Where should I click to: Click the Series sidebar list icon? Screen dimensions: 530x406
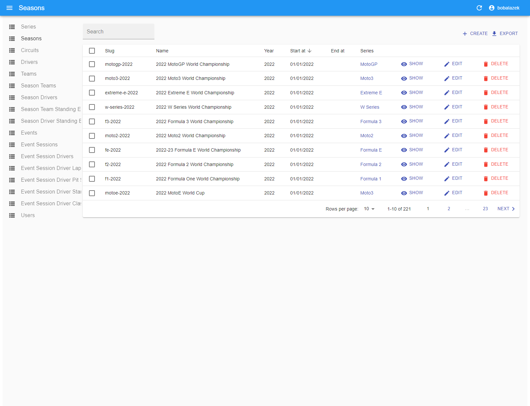coord(12,27)
